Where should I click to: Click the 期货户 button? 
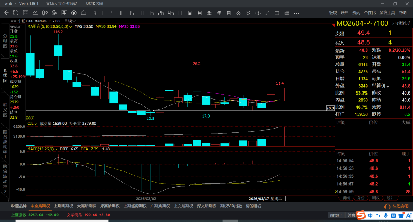tap(336, 215)
